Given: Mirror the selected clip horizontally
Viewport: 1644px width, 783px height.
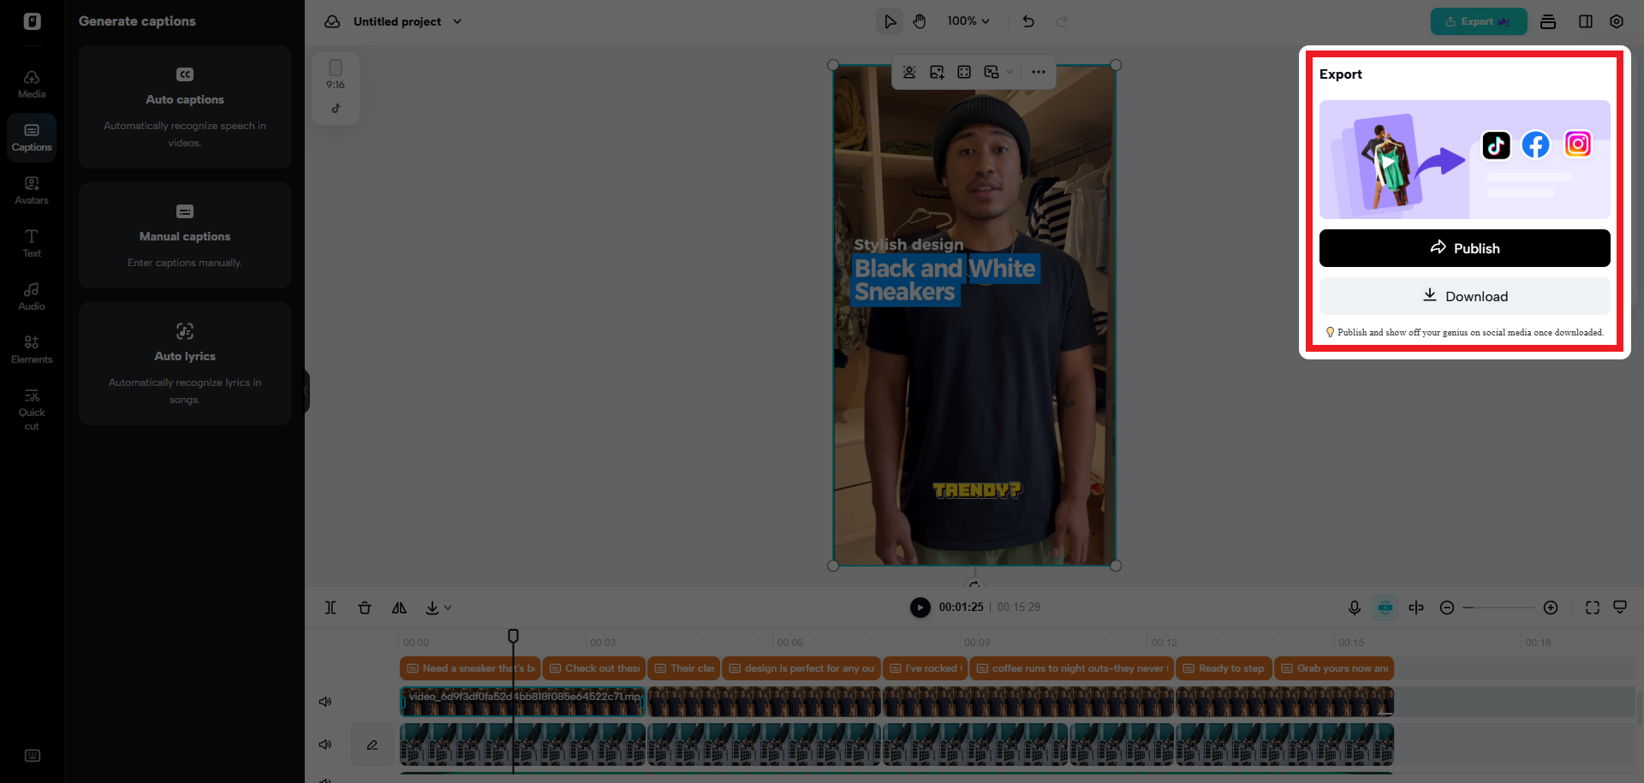Looking at the screenshot, I should point(399,608).
